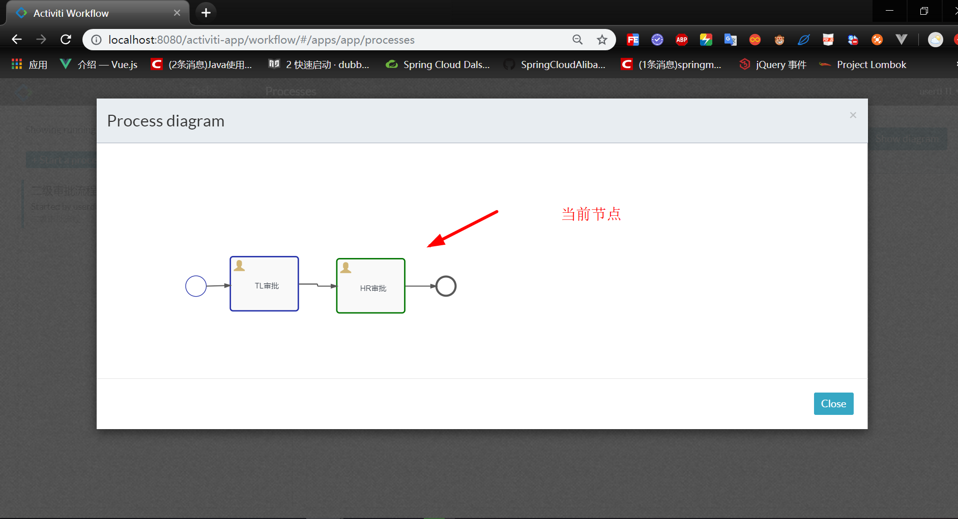958x519 pixels.
Task: Open the 介绍 — Vue.js bookmark
Action: click(x=99, y=64)
